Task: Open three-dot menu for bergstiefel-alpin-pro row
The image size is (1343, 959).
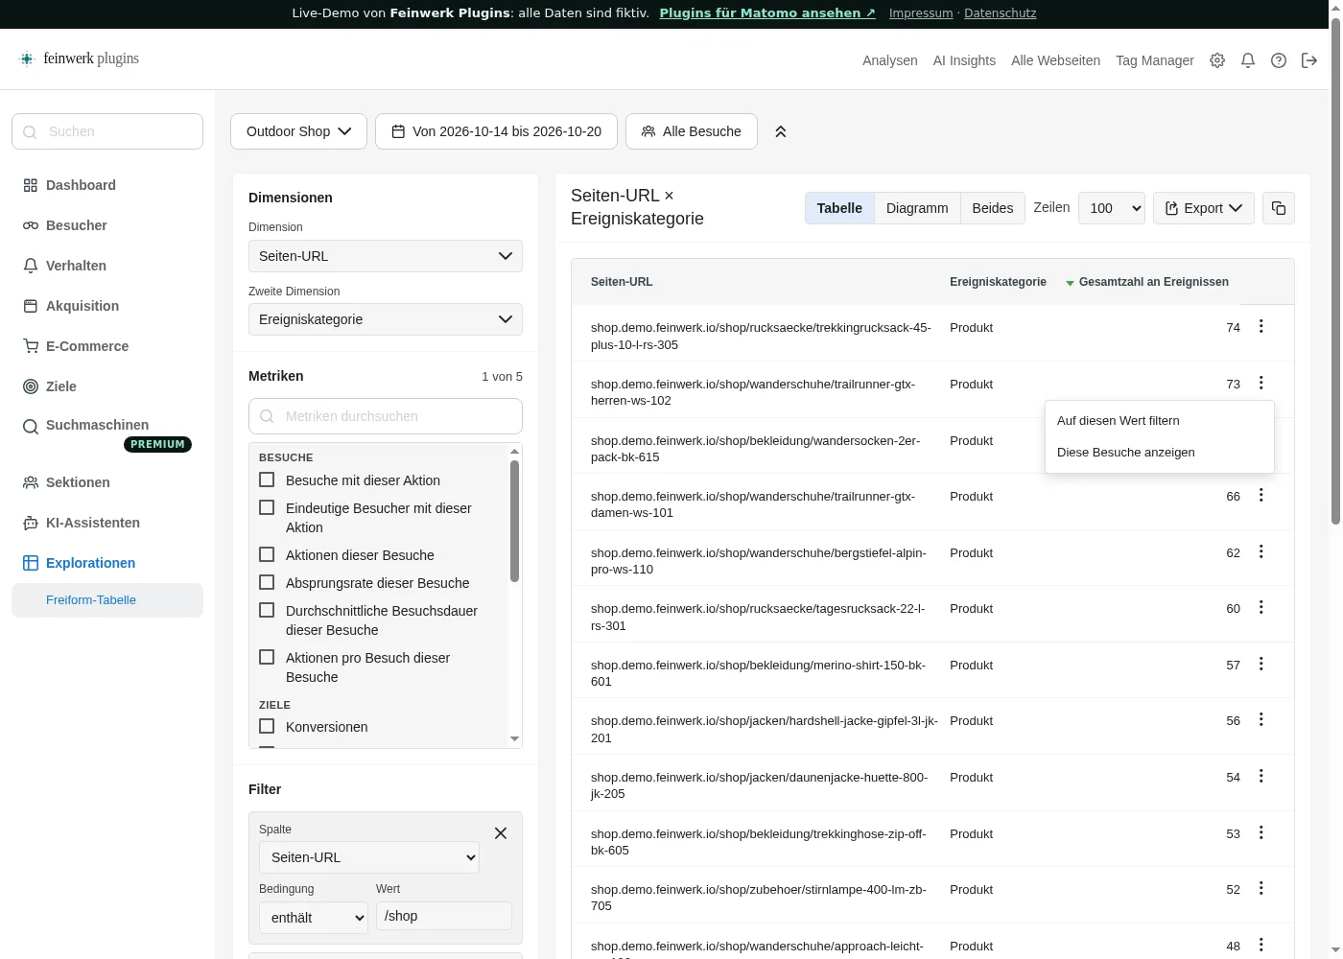Action: coord(1261,551)
